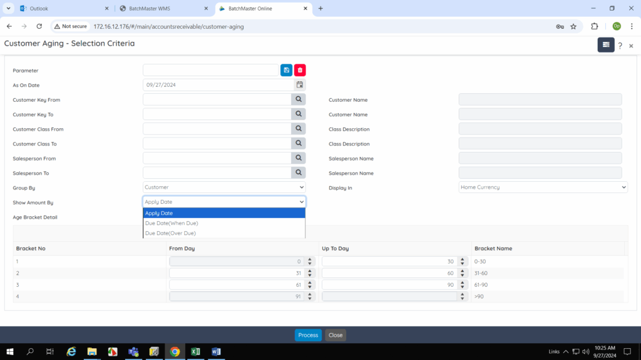
Task: Adjust the bracket 1 Up To Day stepper
Action: coord(463,261)
